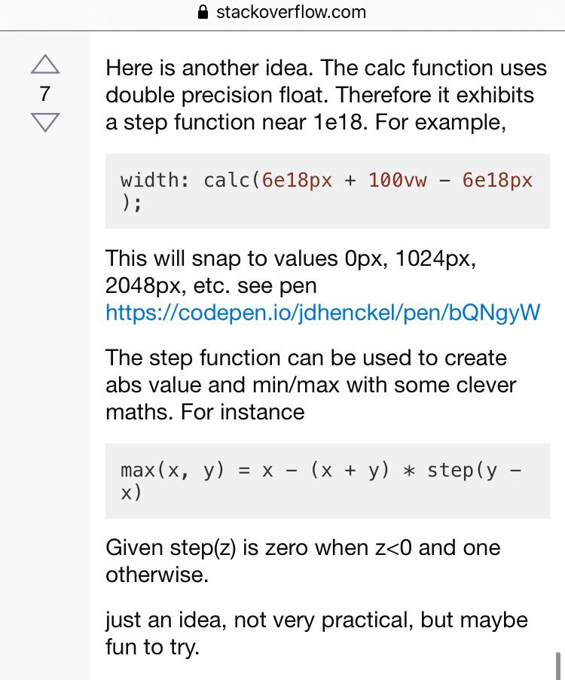565x680 pixels.
Task: Downvote this answer with the down arrow
Action: coord(45,122)
